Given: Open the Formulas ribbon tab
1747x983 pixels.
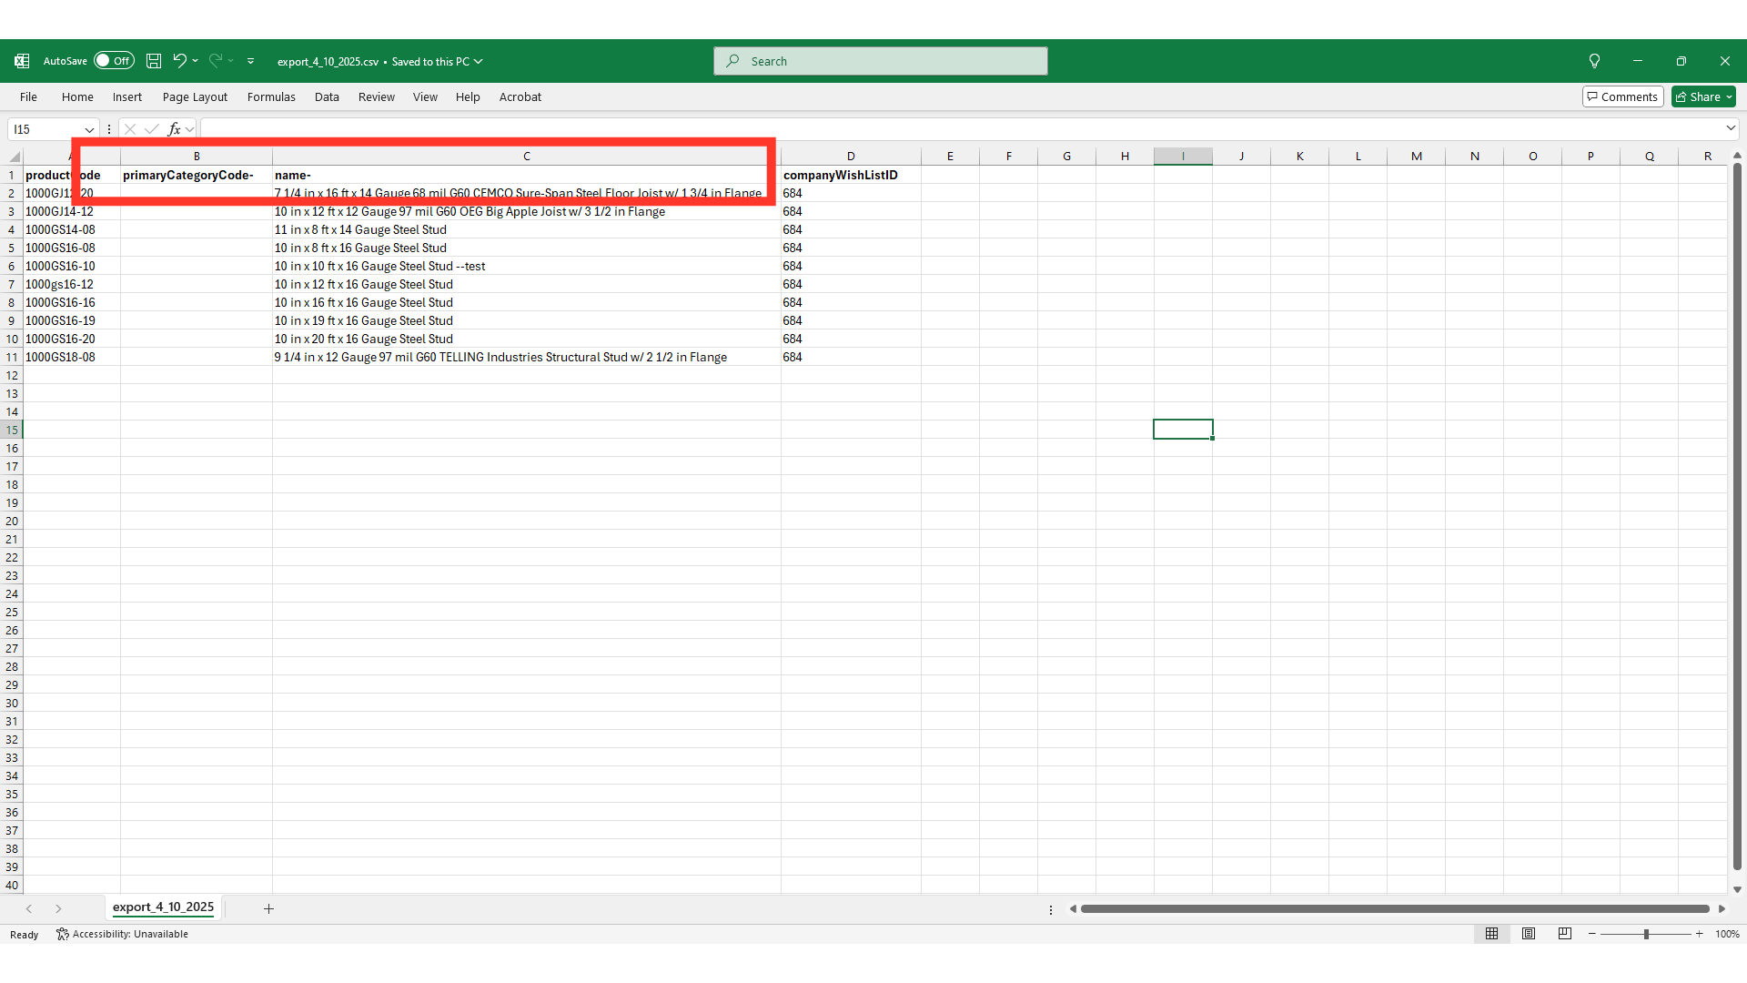Looking at the screenshot, I should (x=271, y=97).
